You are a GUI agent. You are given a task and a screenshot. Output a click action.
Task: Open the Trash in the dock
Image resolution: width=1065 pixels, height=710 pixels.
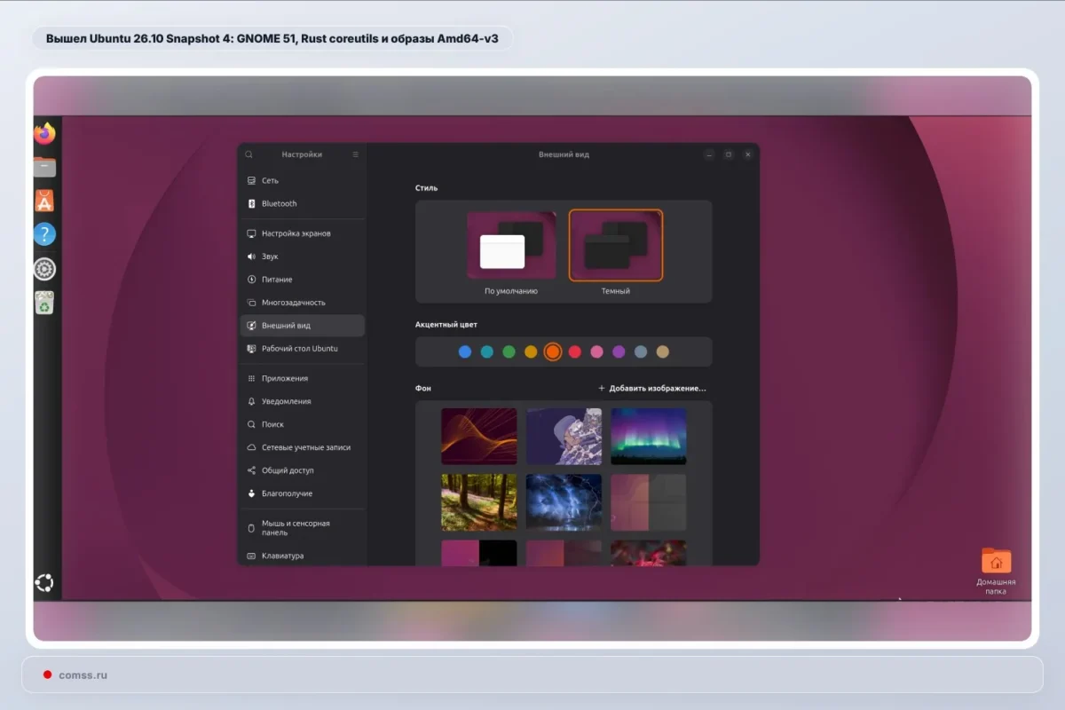tap(44, 303)
